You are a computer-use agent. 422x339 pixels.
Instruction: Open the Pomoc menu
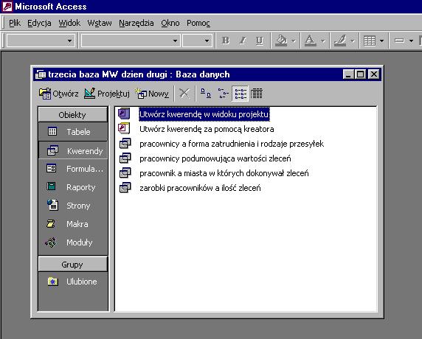[x=198, y=23]
